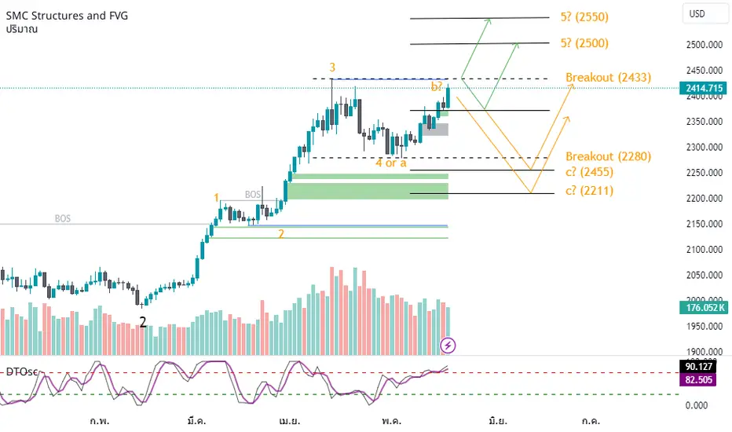
Task: Click the SMC Structures and FVG indicator title
Action: pos(67,16)
